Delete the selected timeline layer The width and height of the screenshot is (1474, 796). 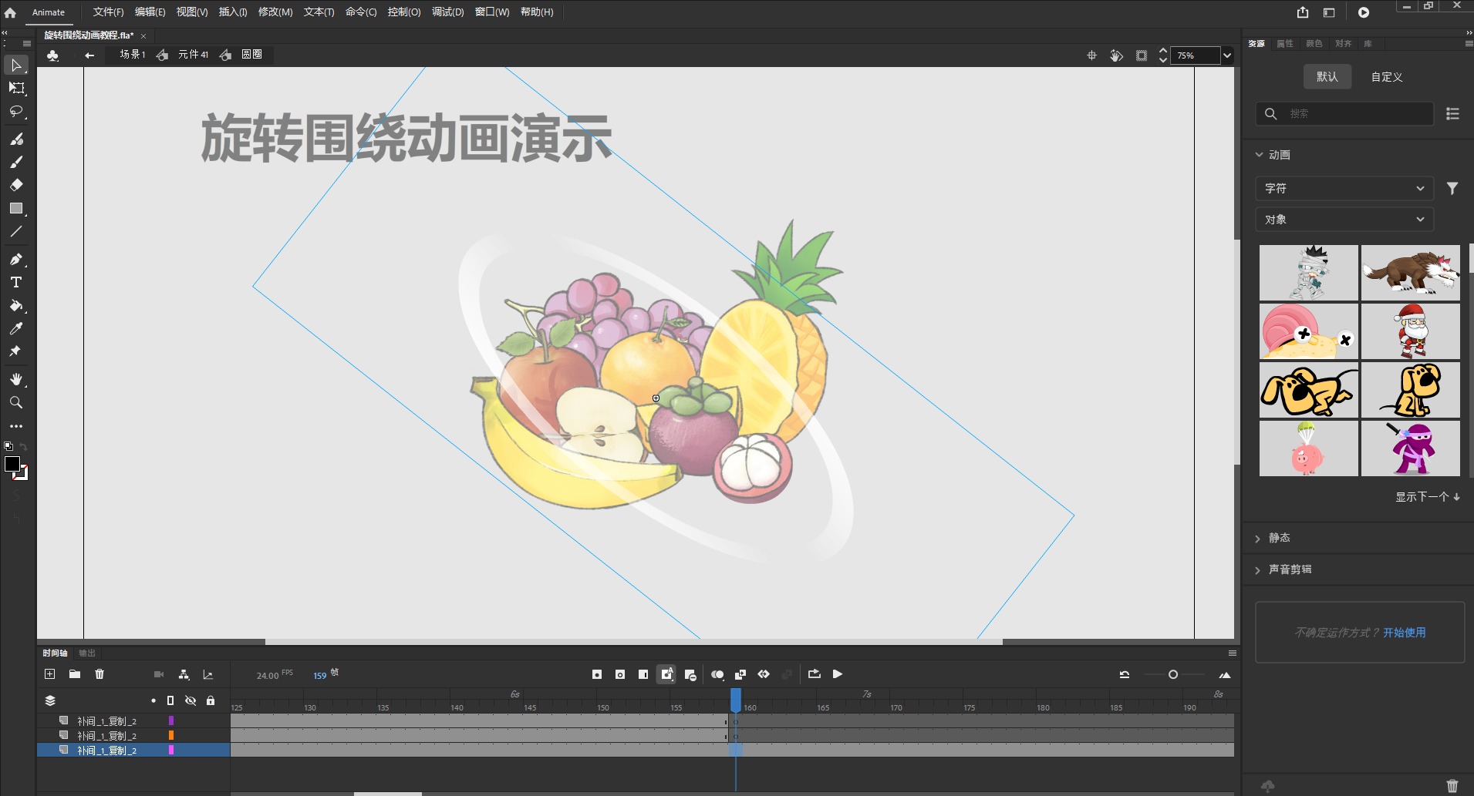[x=100, y=674]
